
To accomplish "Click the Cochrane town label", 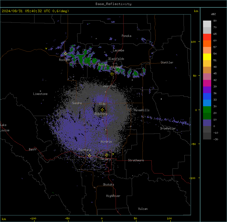I will point(85,150).
